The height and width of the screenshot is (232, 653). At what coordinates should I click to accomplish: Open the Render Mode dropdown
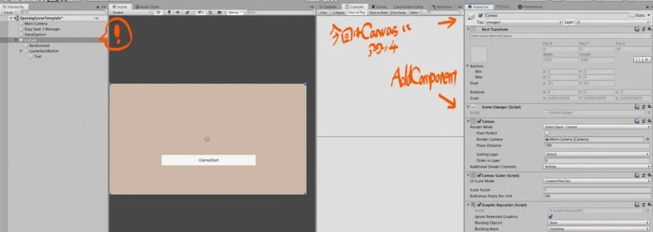[x=597, y=127]
